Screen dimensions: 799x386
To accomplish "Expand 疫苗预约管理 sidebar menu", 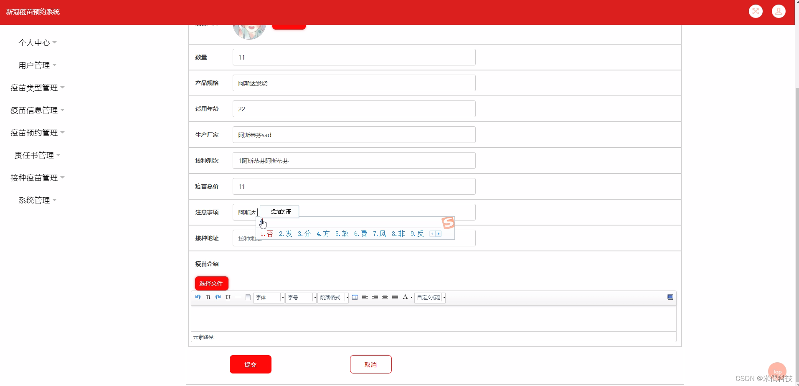I will coord(38,133).
